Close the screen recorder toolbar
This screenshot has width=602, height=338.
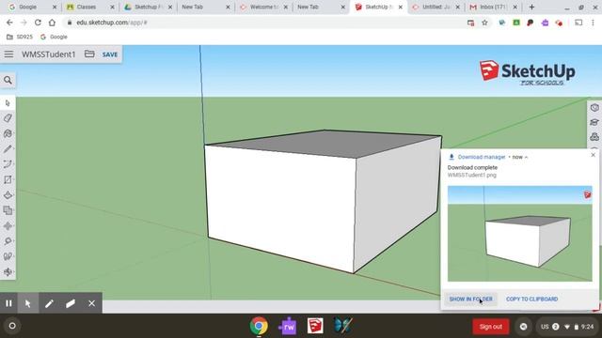[x=92, y=303]
